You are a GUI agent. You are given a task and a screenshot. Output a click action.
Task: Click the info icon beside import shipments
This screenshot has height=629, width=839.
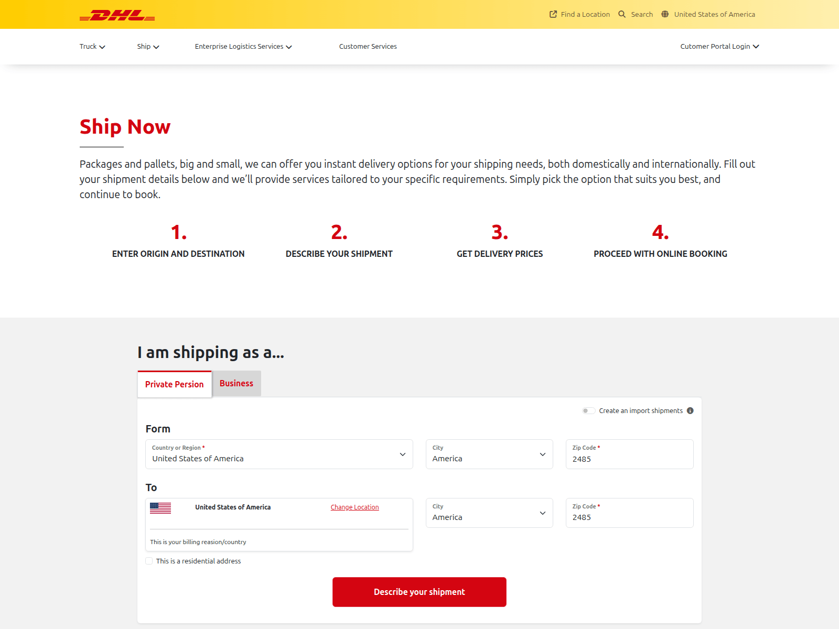click(690, 410)
